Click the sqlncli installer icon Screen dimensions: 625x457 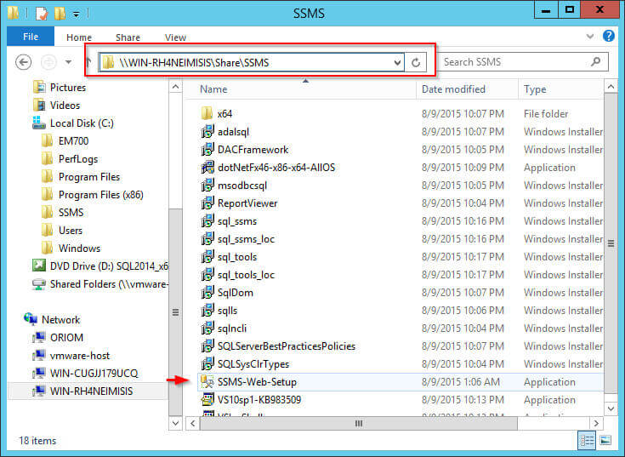pos(207,328)
